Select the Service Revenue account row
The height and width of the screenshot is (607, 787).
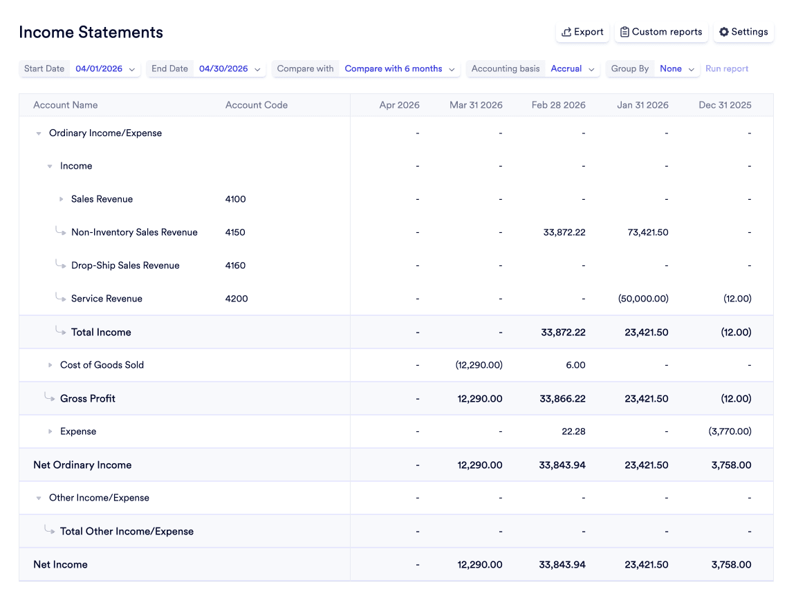(107, 299)
